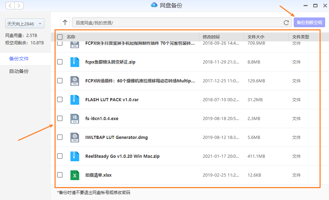Click the 拍摄清单.xlsx Excel icon
Screen dimensions: 329x200
pos(74,175)
